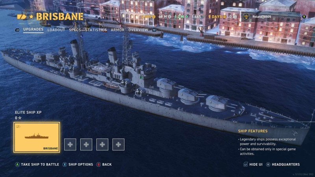
Task: Go to the ARMOR tab
Action: point(117,30)
